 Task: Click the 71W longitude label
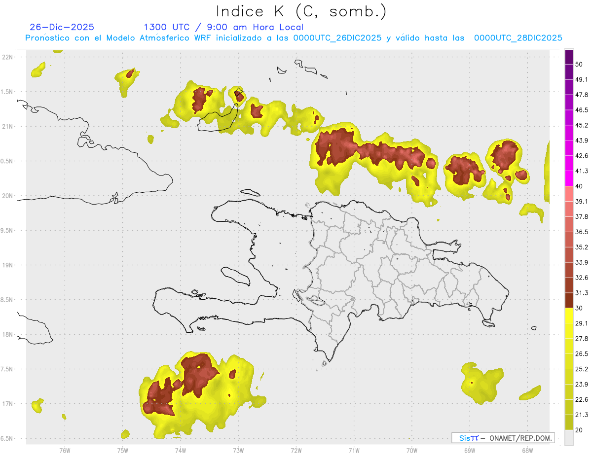pyautogui.click(x=354, y=450)
